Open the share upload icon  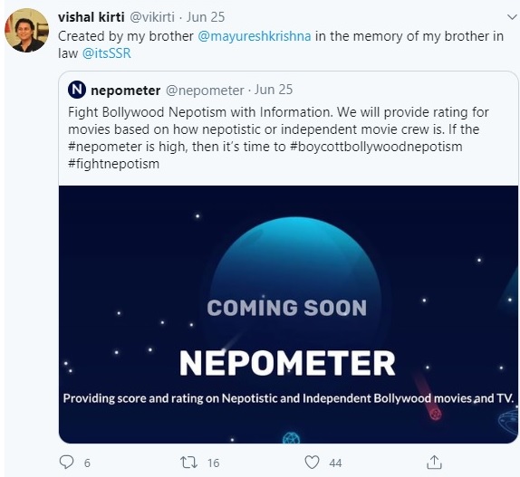(x=434, y=463)
